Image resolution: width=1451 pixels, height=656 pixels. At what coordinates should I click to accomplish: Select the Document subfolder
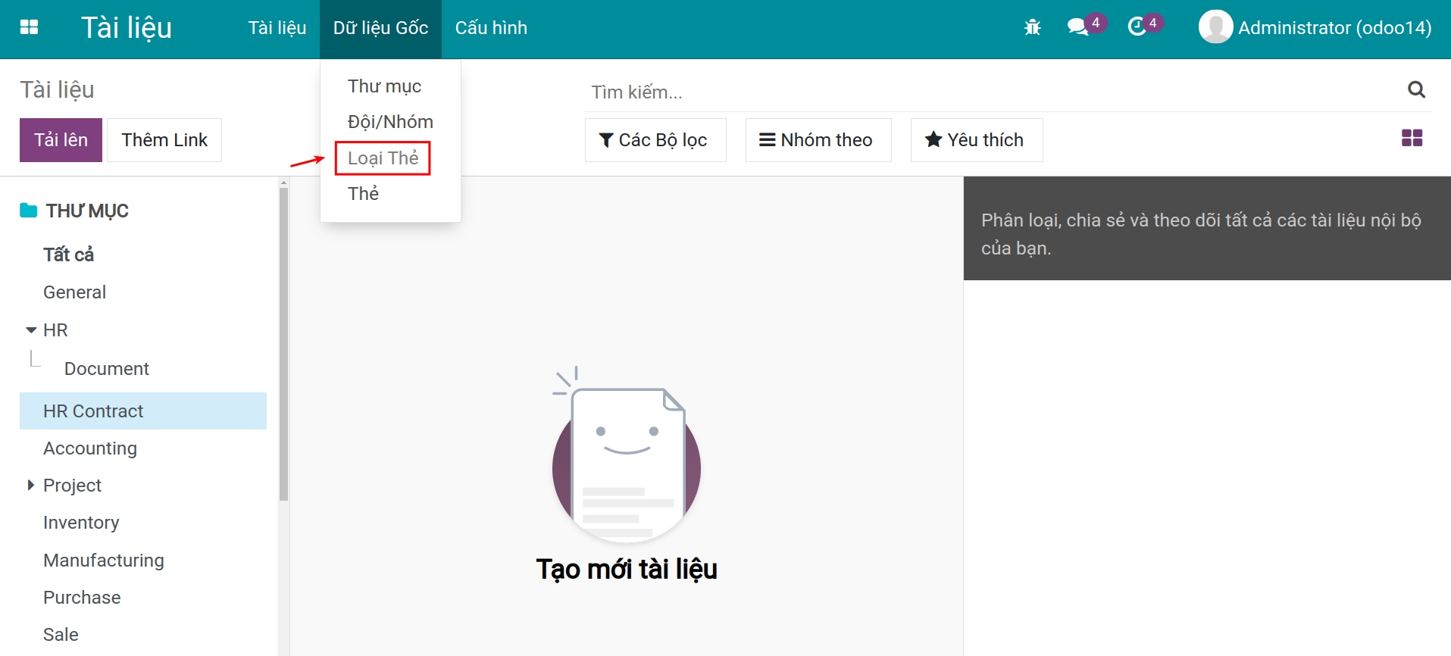click(x=107, y=369)
